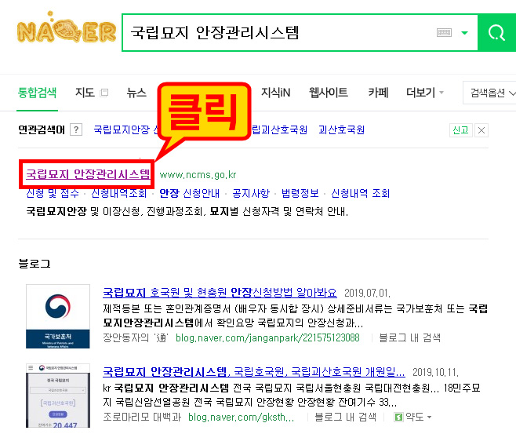Select the 지식iN tab
The image size is (516, 434).
pos(276,93)
